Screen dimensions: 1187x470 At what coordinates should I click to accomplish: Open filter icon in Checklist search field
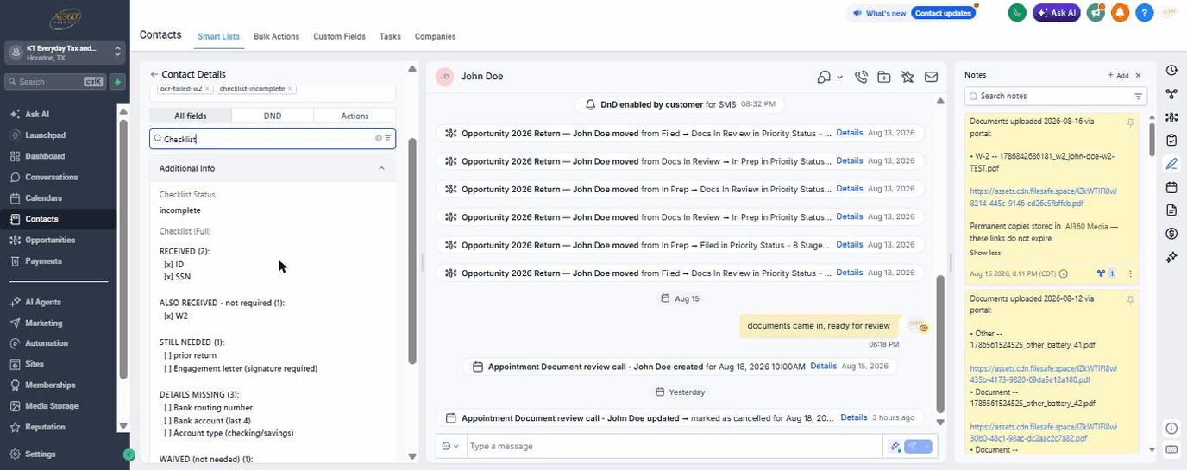click(388, 139)
